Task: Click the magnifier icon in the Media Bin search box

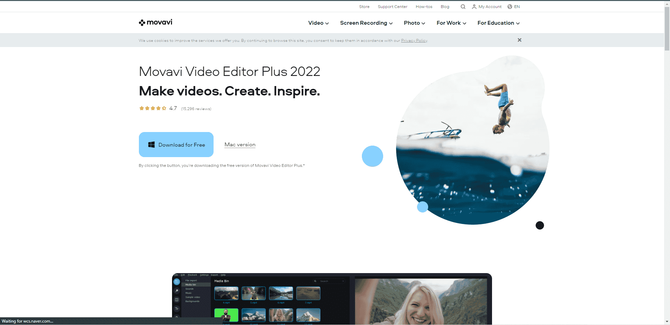Action: pos(315,281)
